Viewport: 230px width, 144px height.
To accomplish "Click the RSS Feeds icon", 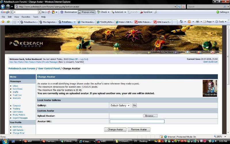I will [x=189, y=22].
